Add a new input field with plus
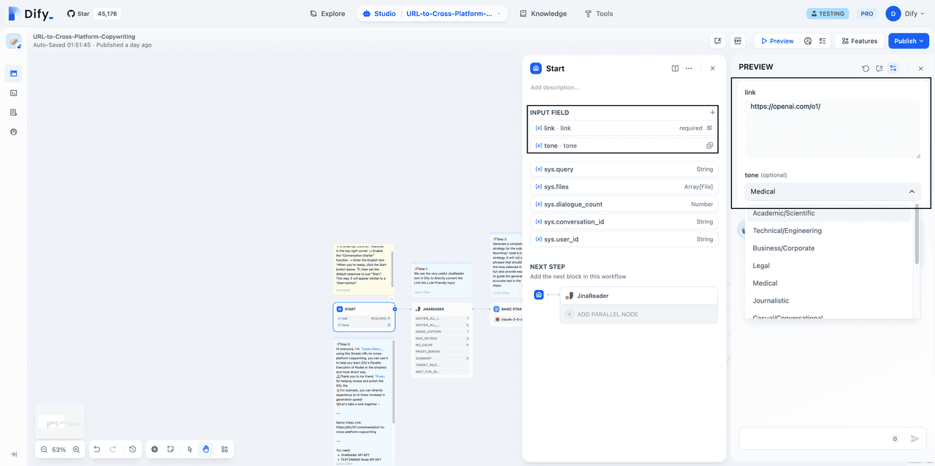The image size is (935, 466). 712,112
